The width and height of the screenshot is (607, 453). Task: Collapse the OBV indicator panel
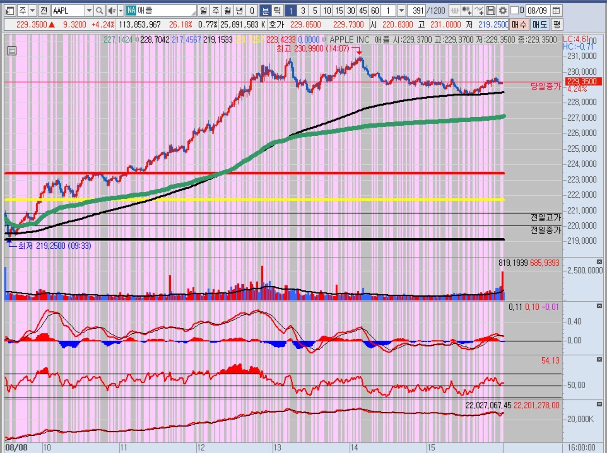click(599, 404)
